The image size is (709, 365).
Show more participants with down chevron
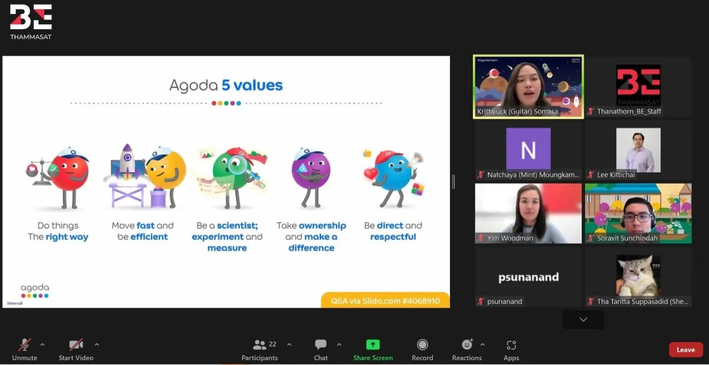(583, 320)
